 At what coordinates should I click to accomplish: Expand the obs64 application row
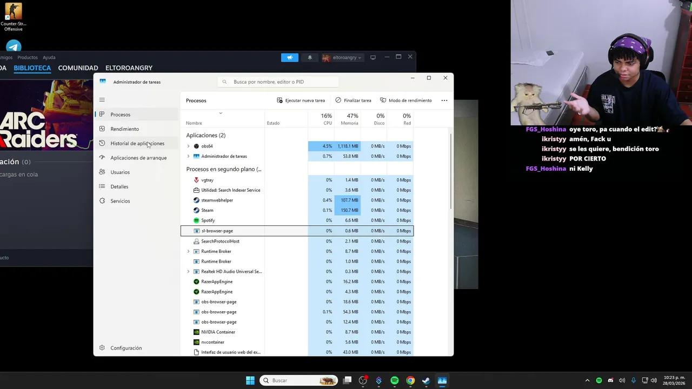click(188, 146)
